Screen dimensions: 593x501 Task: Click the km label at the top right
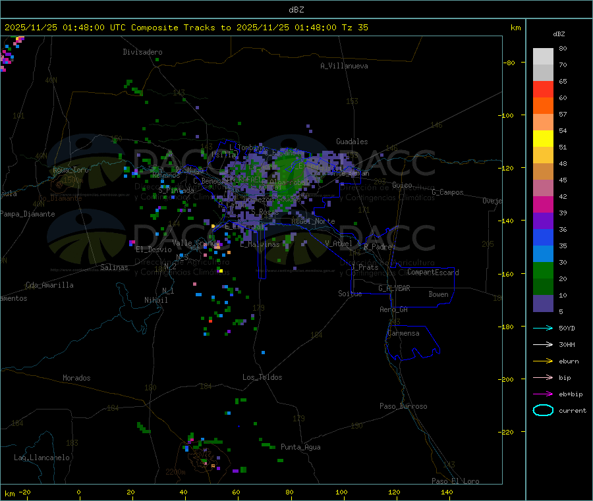515,28
